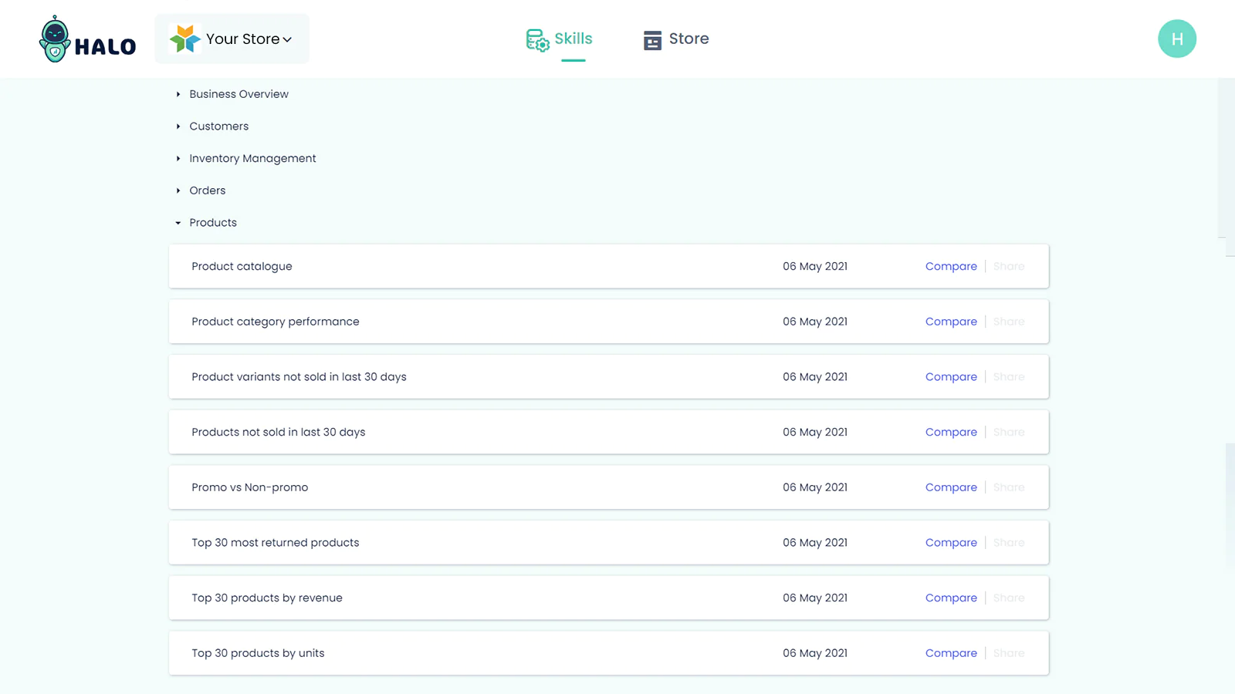
Task: Collapse the Products section arrow
Action: click(x=178, y=223)
